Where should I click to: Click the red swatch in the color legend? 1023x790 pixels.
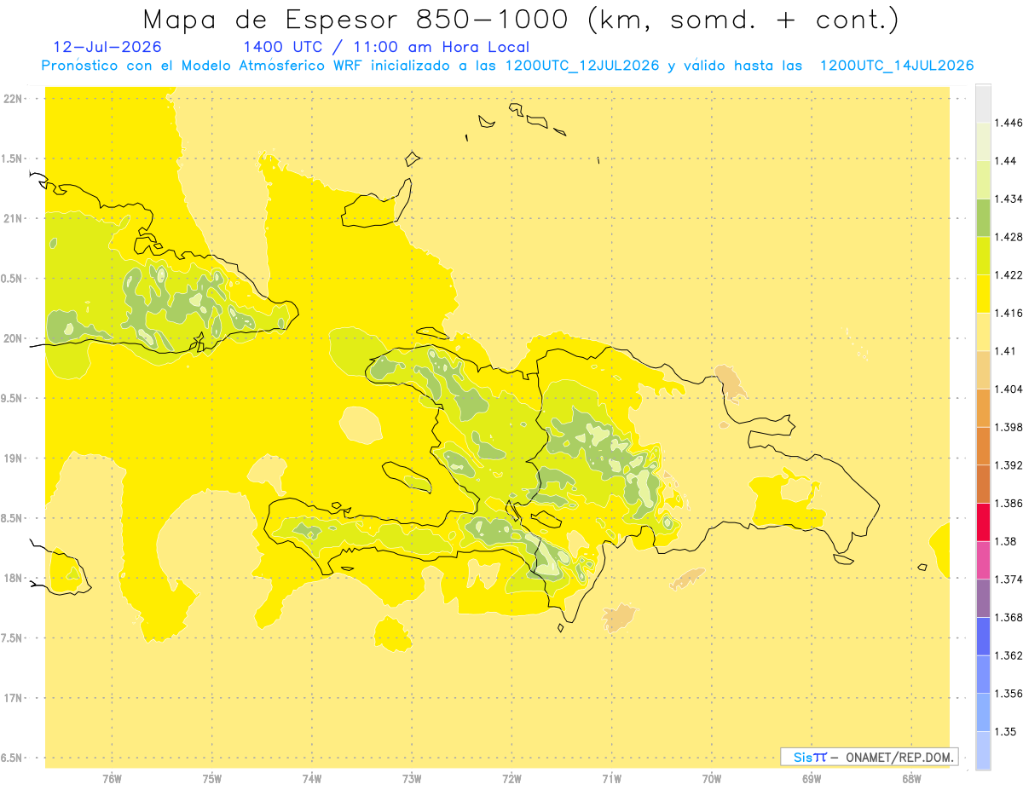click(983, 522)
